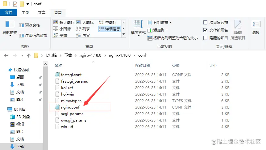Click navigation pane scrollbar up arrow
Viewport: 266px width, 150px height.
[45, 64]
